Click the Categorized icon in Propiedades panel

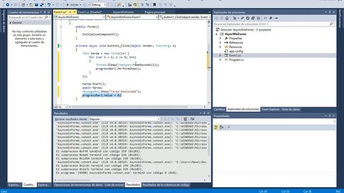[216, 127]
